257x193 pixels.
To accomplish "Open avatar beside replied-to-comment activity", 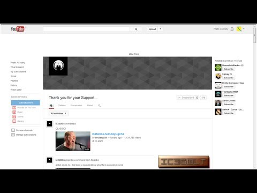I will 49,160.
